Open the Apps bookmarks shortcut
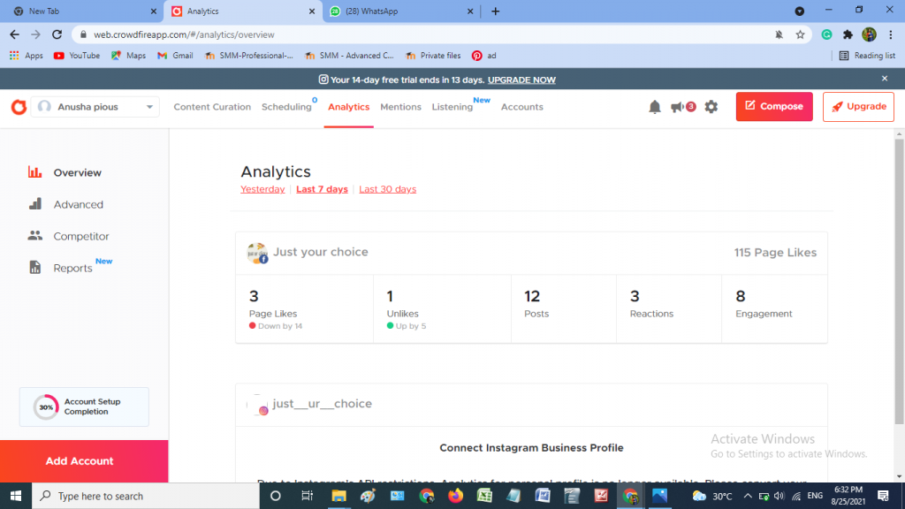 pos(26,56)
